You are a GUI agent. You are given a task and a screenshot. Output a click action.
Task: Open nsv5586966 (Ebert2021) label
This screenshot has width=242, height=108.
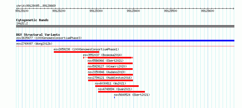106,61
